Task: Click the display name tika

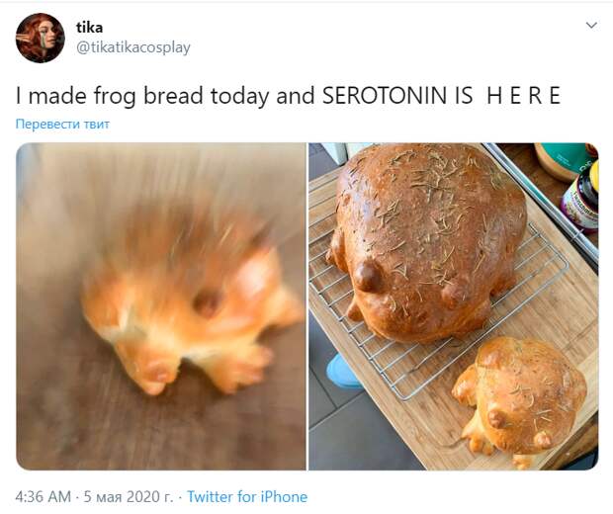Action: pyautogui.click(x=90, y=28)
